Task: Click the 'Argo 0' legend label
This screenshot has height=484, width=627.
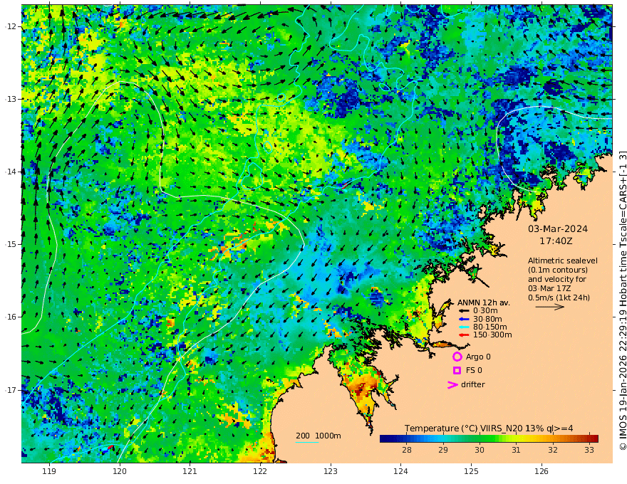Action: [478, 357]
